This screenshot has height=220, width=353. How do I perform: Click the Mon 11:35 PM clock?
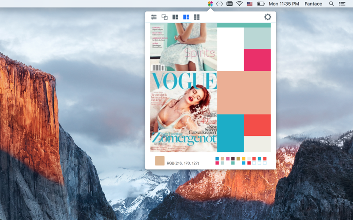[x=284, y=4]
